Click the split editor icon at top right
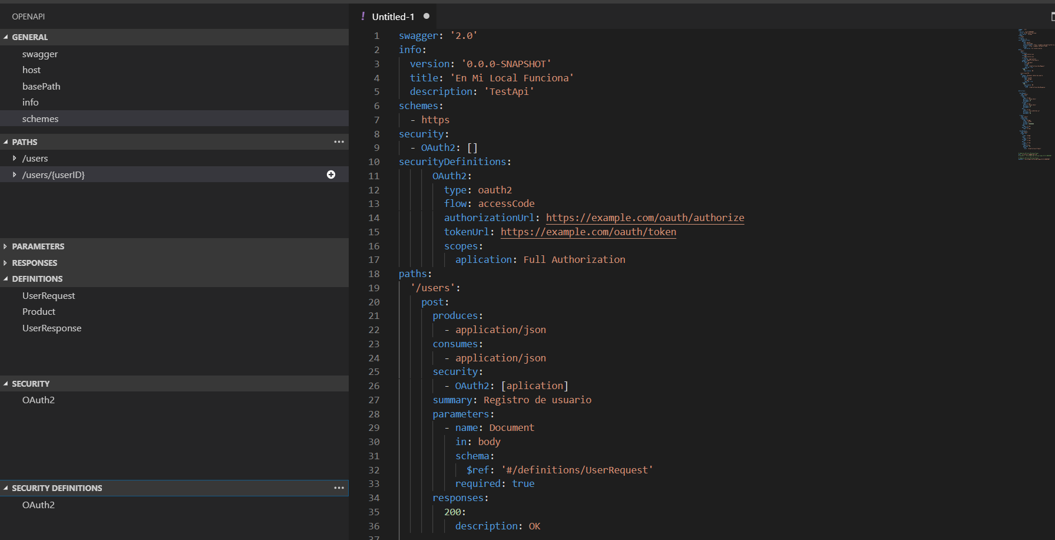This screenshot has width=1055, height=540. [x=1052, y=17]
